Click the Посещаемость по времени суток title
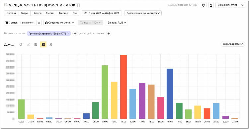 [40, 5]
